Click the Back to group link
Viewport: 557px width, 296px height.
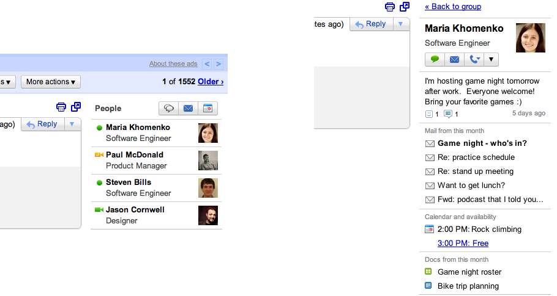coord(453,7)
